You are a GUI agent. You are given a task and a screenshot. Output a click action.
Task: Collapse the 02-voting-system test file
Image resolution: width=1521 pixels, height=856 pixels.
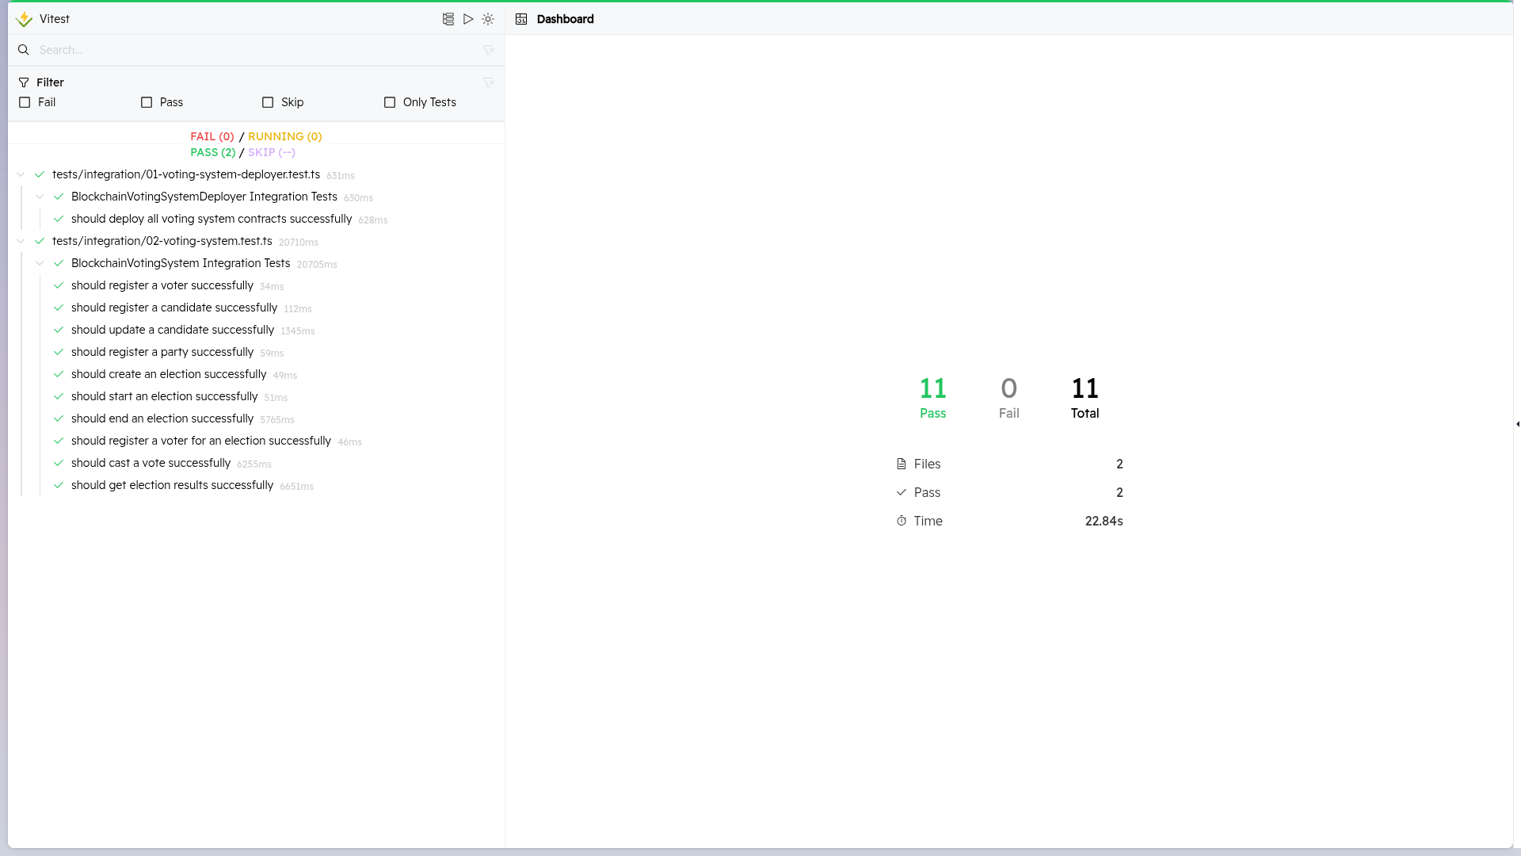point(20,241)
